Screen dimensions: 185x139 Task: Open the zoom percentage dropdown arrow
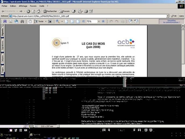[99, 22]
